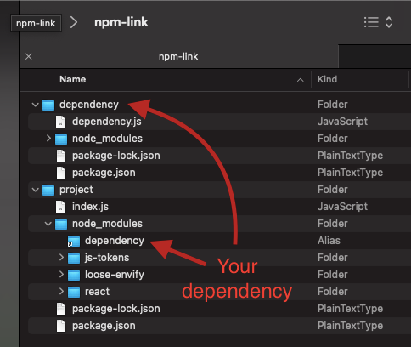Select the loose-envify folder icon
411x347 pixels.
[74, 275]
